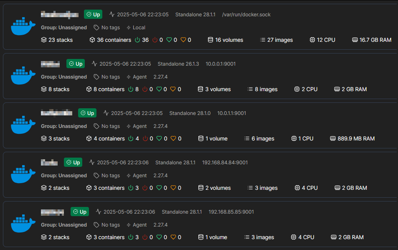Click the heartbeat icon before 2025-05-06 22:23:06 in last row
This screenshot has width=398, height=250.
[99, 212]
